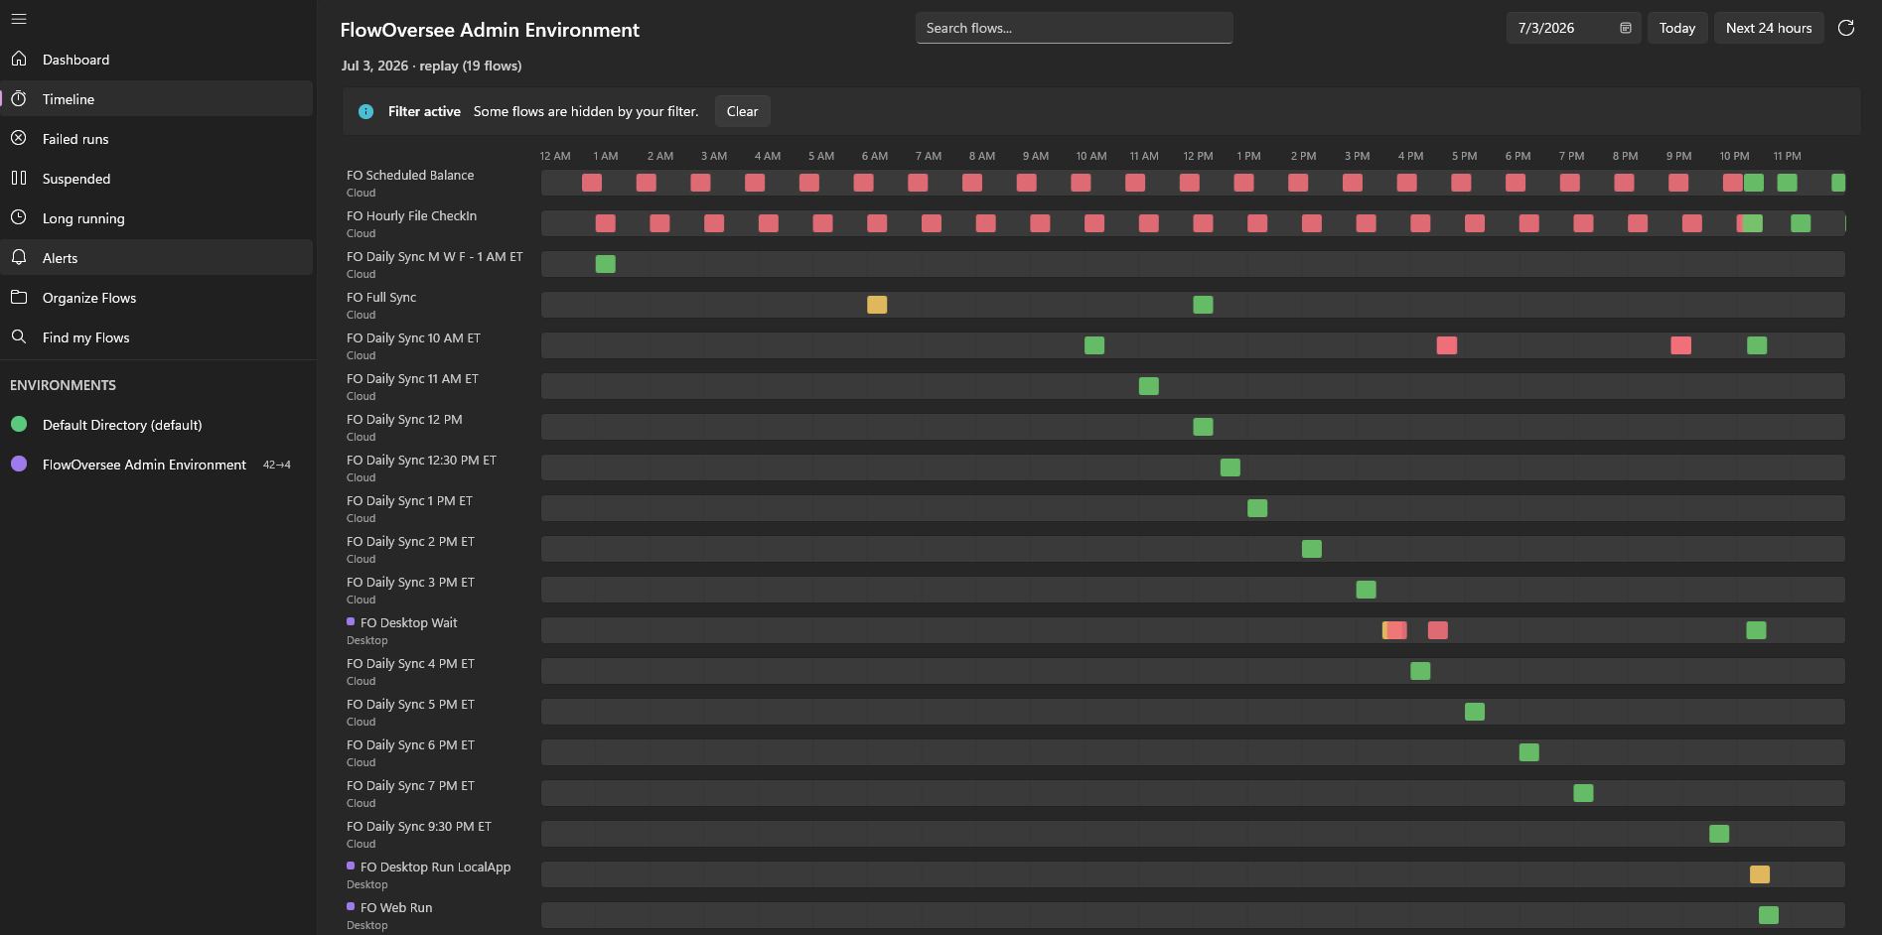Viewport: 1882px width, 935px height.
Task: Click red 9 PM marker in FO Daily Sync 10 AM ET row
Action: (x=1680, y=345)
